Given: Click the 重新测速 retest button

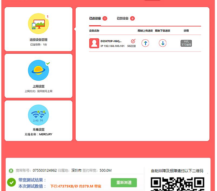Looking at the screenshot, I should pyautogui.click(x=124, y=183).
